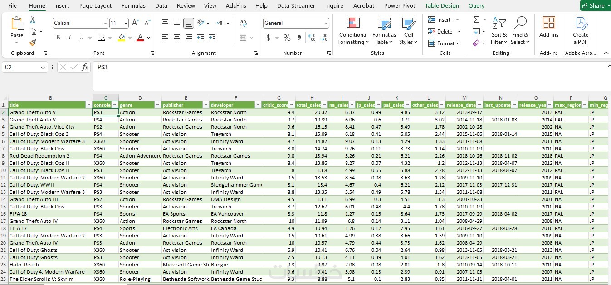This screenshot has height=285, width=611.
Task: Toggle Bold formatting
Action: 58,37
